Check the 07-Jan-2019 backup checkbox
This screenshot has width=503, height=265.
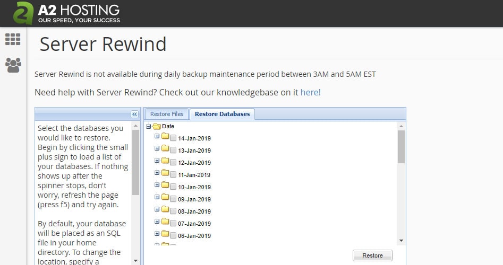coord(173,223)
